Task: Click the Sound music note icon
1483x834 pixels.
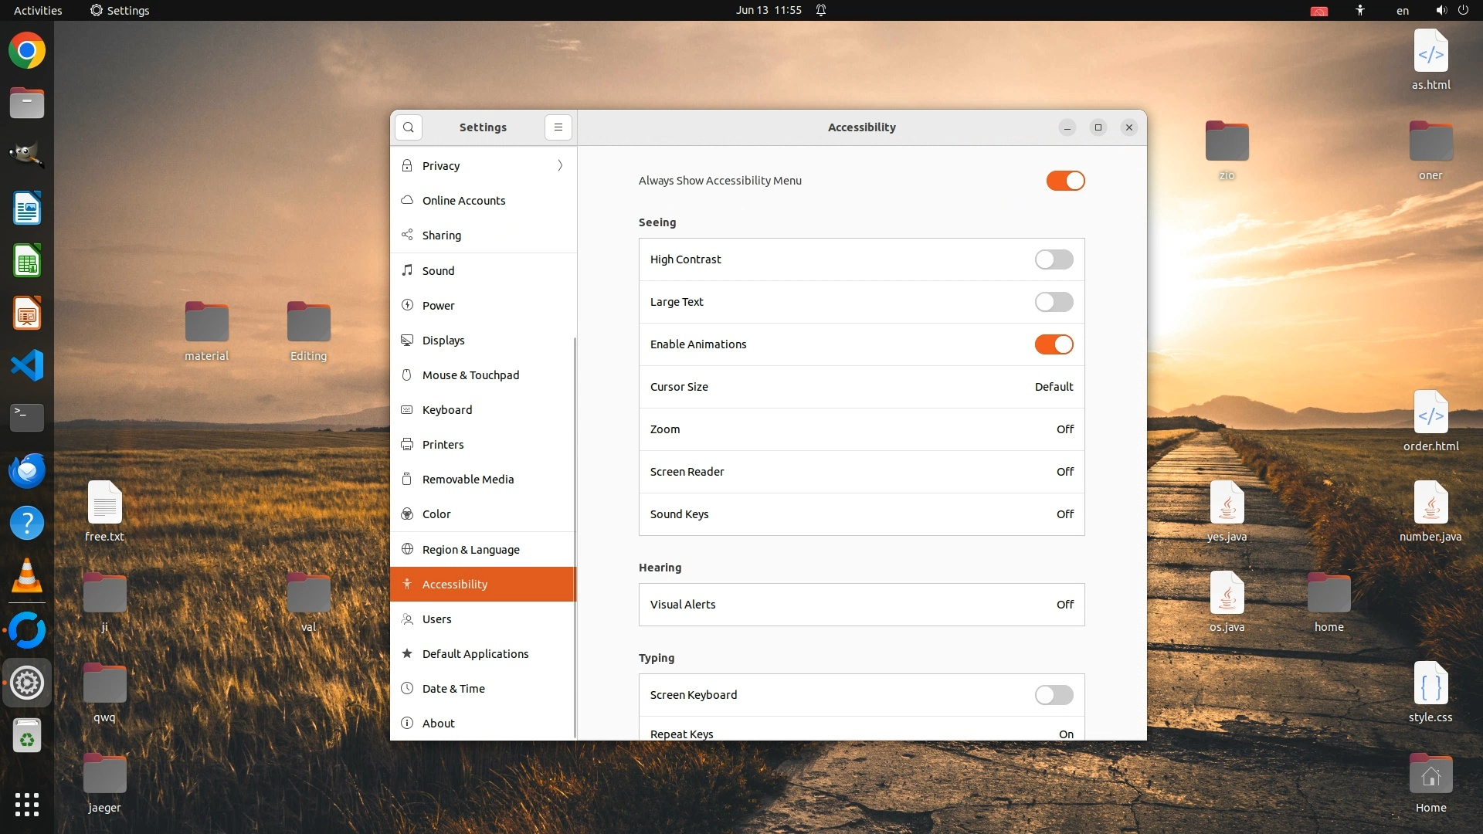Action: 407,270
